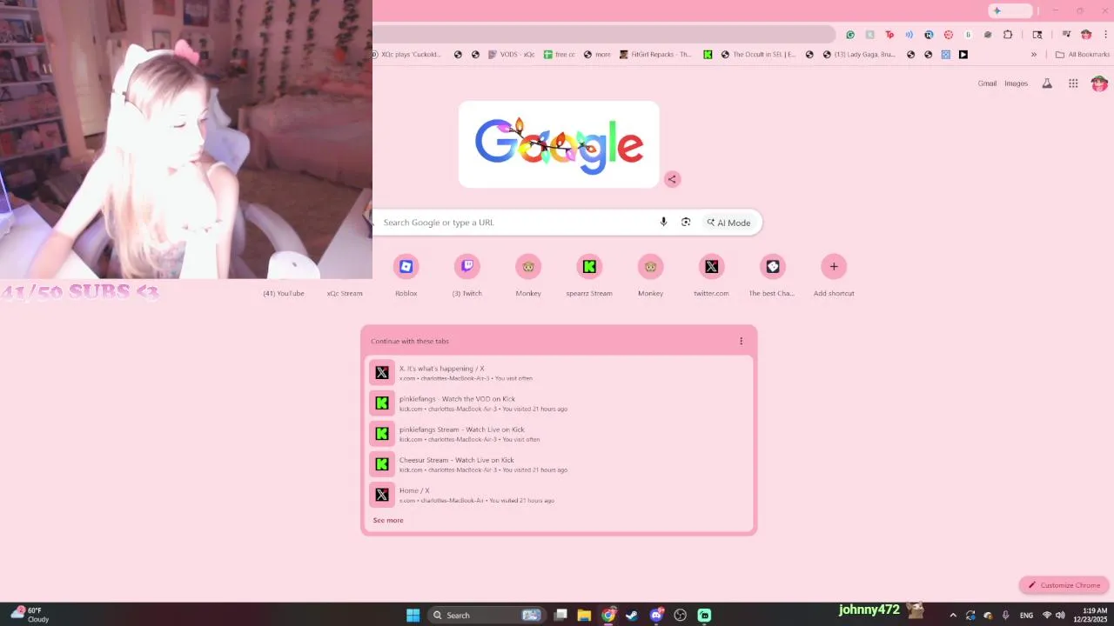This screenshot has width=1114, height=626.
Task: Open the Google apps grid
Action: pyautogui.click(x=1073, y=83)
